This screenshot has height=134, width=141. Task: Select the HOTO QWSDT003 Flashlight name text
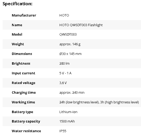81,25
